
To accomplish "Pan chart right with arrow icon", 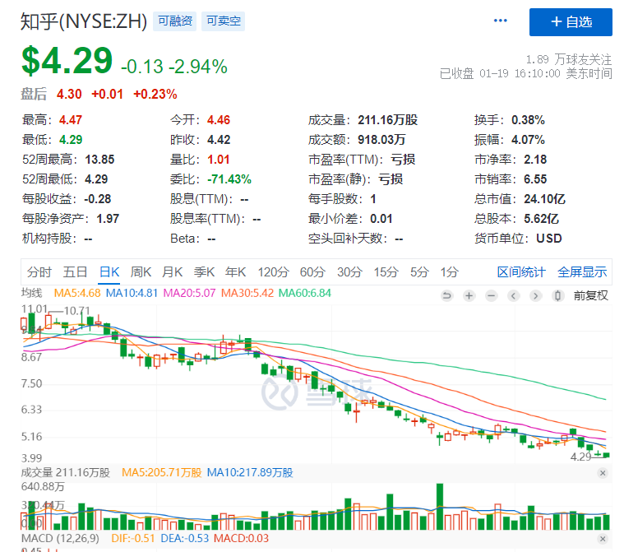I will [536, 296].
